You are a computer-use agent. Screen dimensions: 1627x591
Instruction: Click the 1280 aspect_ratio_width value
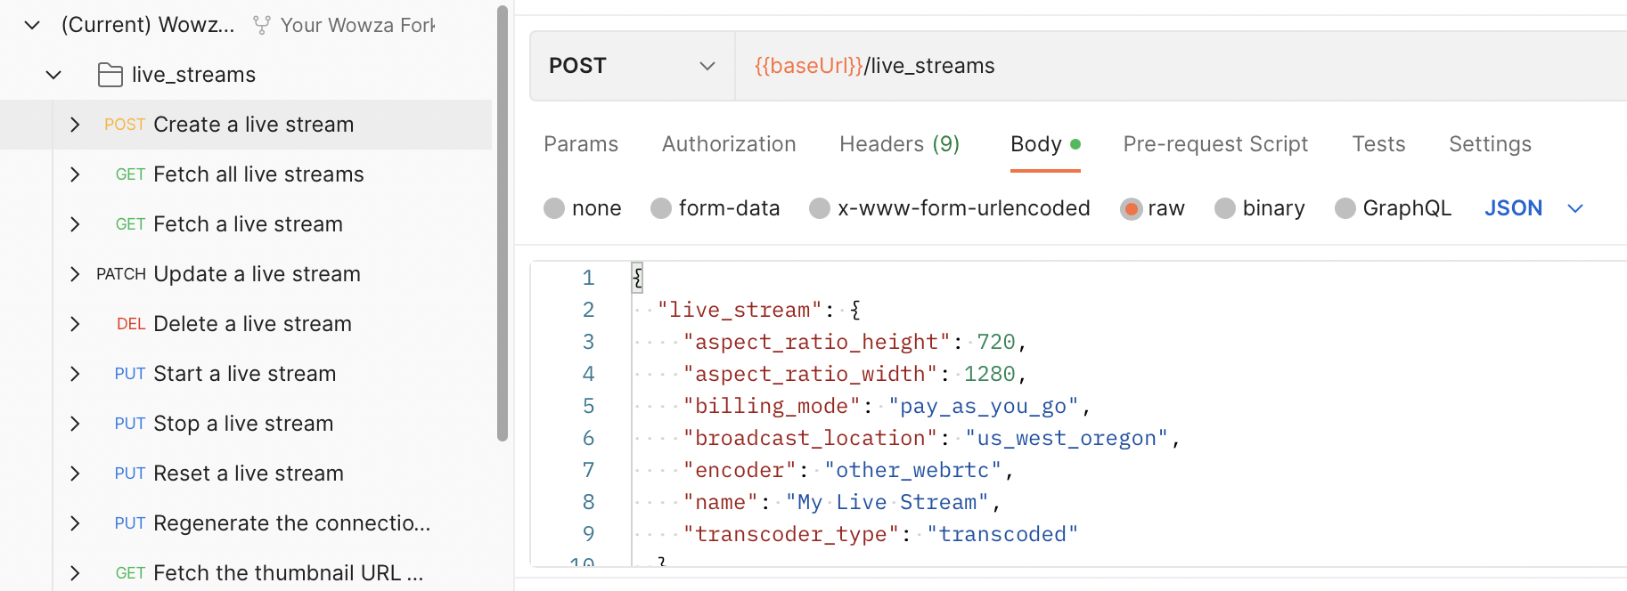click(x=989, y=374)
